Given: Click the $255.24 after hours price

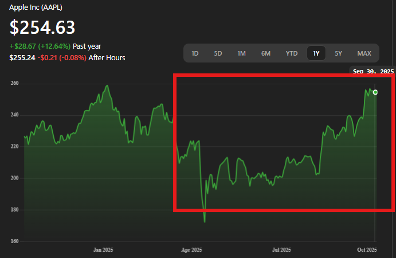Looking at the screenshot, I should [22, 58].
